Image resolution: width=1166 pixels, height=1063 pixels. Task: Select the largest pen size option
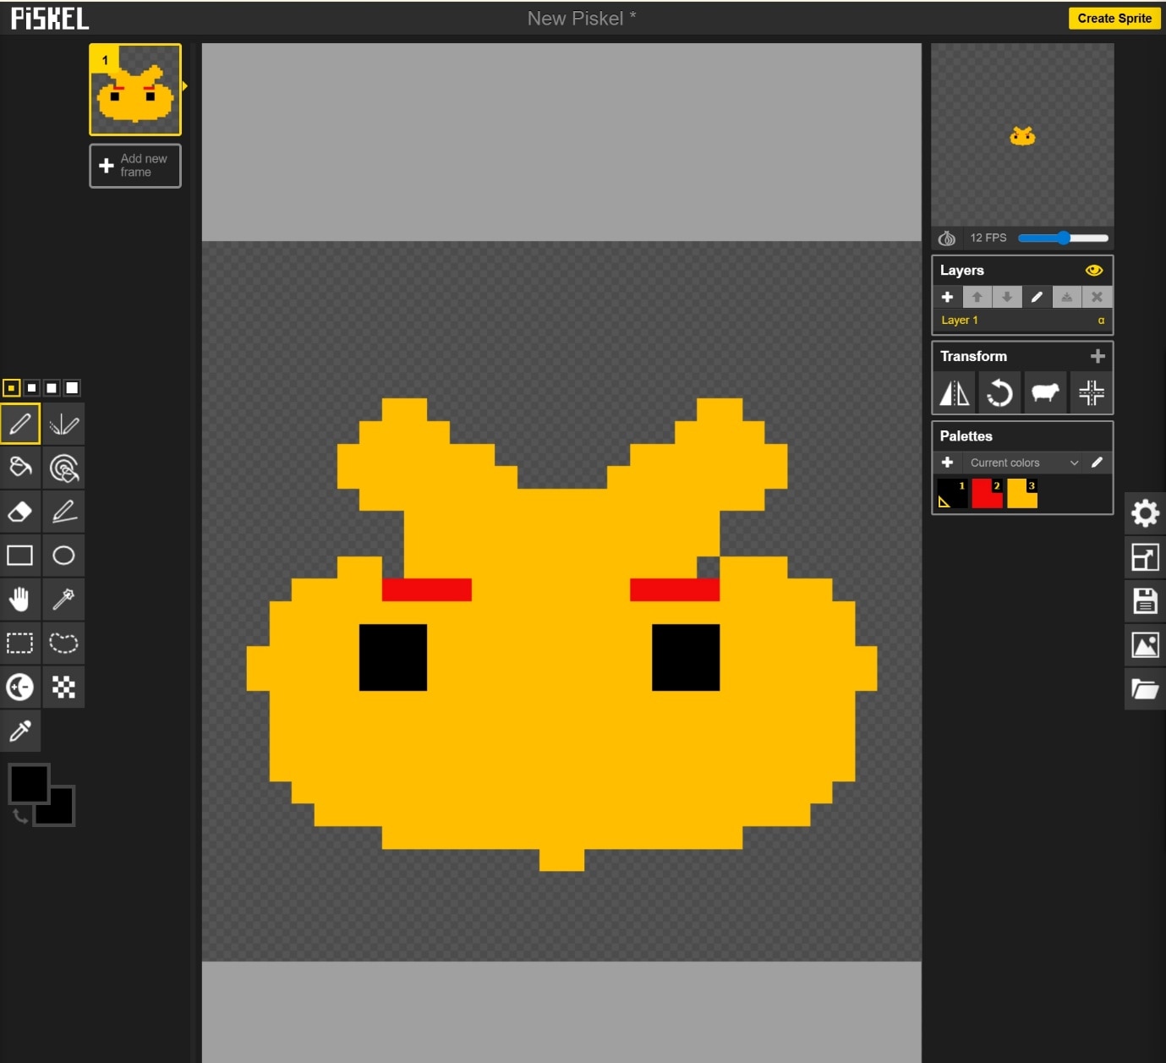click(x=73, y=388)
